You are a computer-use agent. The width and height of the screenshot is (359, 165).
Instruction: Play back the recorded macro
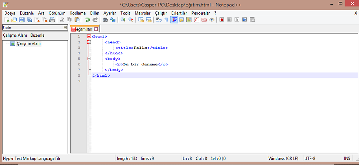pyautogui.click(x=237, y=20)
